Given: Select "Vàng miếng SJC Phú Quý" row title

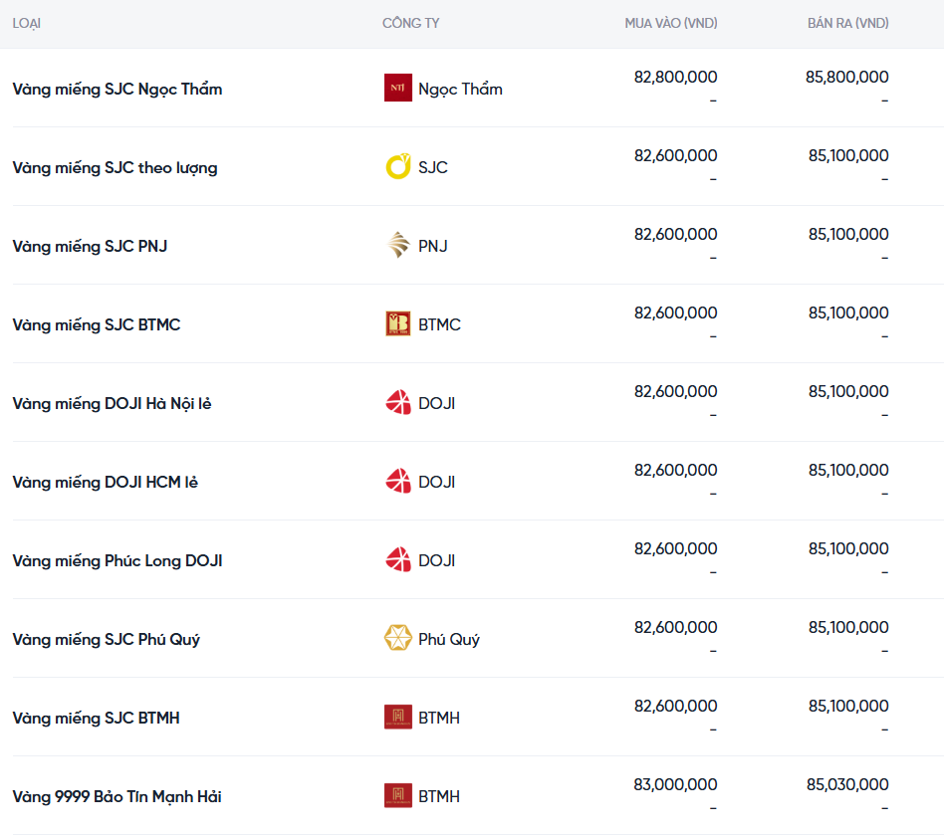Looking at the screenshot, I should coord(106,639).
